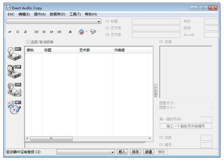The width and height of the screenshot is (224, 161).
Task: Rewind the current track
Action: pyautogui.click(x=44, y=32)
